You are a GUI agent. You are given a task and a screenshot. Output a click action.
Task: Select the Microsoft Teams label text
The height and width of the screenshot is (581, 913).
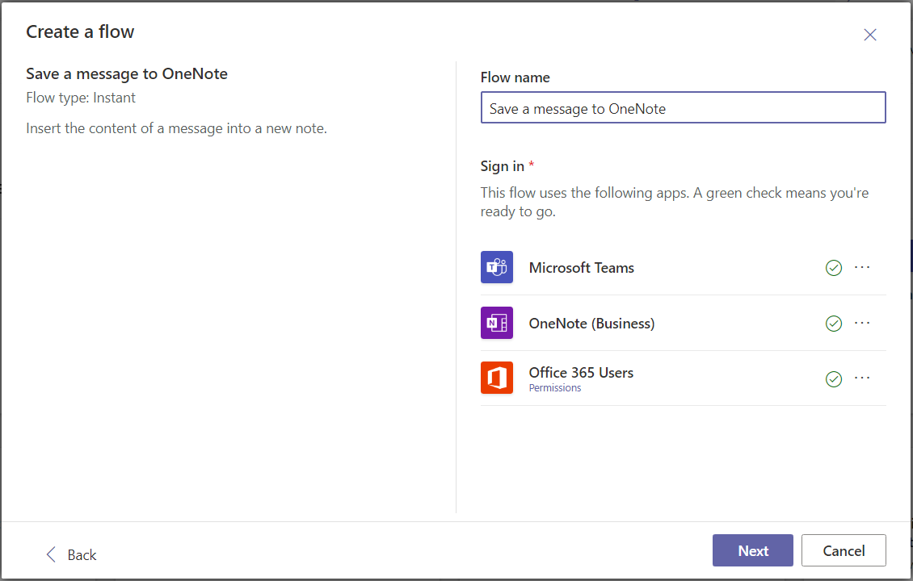click(581, 268)
